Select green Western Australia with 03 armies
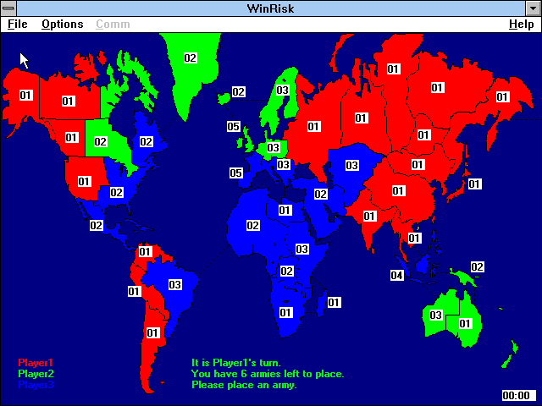The height and width of the screenshot is (406, 542). pos(436,315)
